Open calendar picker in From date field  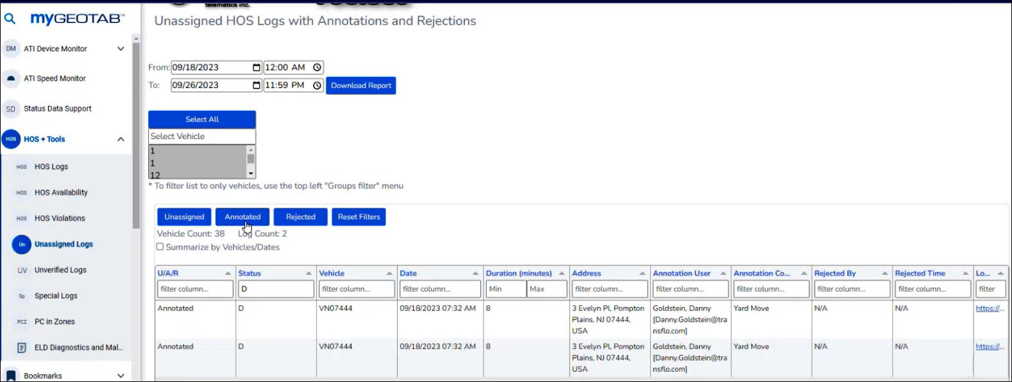pyautogui.click(x=257, y=67)
